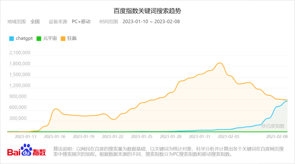Select the green 元宇宙 legend swatch
Viewport: 295px width, 164px height.
pyautogui.click(x=39, y=38)
